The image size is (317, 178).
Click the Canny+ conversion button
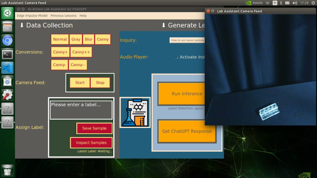60,52
